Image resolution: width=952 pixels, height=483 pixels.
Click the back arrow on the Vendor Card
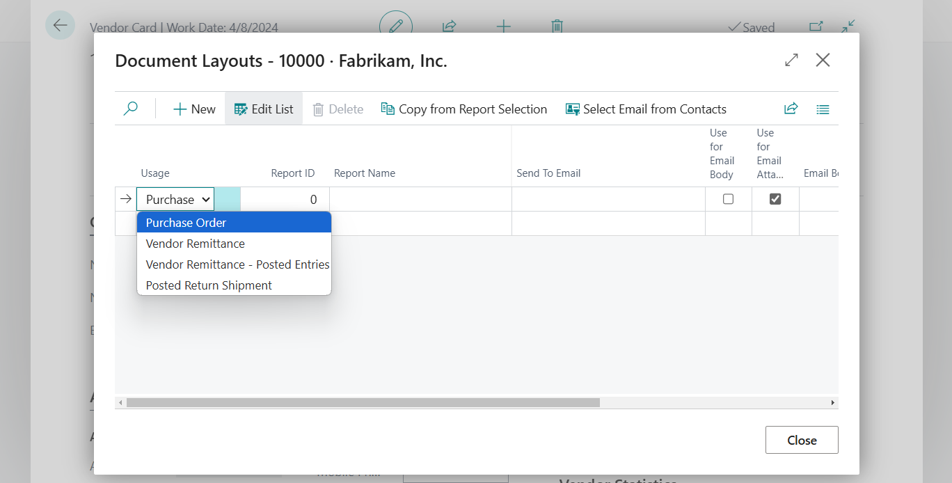click(x=60, y=25)
